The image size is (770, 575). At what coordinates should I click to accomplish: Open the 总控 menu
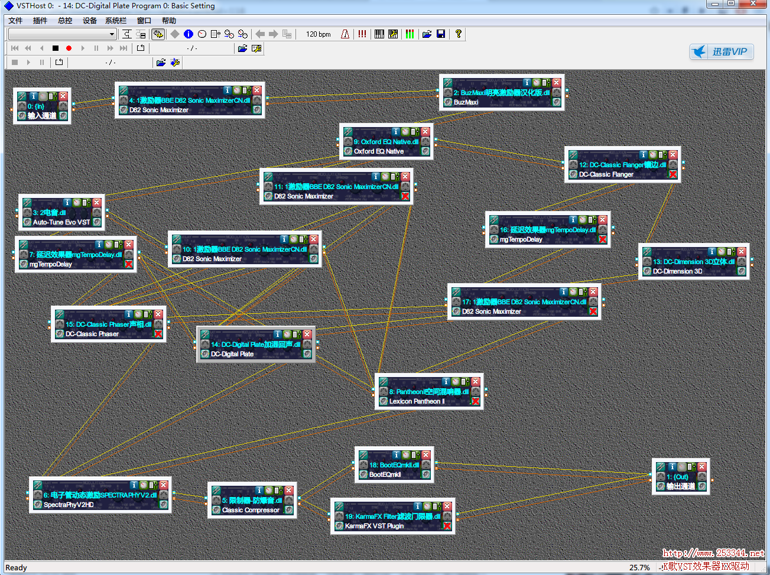click(x=65, y=21)
